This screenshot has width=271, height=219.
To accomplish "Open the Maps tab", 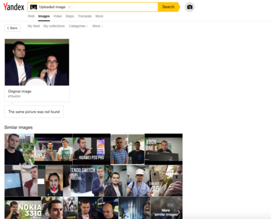I will (x=70, y=16).
